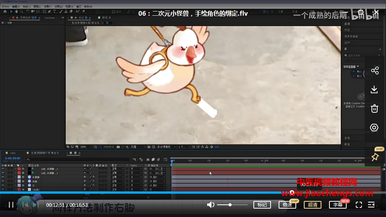Screen dimensions: 386x217
Task: Open the File (文件) menu
Action: tap(5, 6)
